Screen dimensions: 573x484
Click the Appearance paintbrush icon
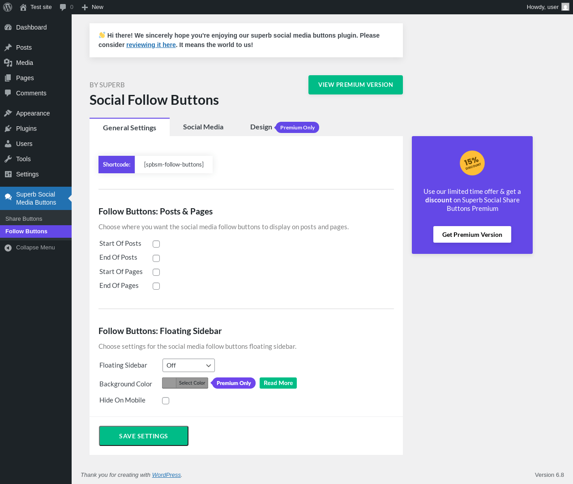click(x=8, y=113)
